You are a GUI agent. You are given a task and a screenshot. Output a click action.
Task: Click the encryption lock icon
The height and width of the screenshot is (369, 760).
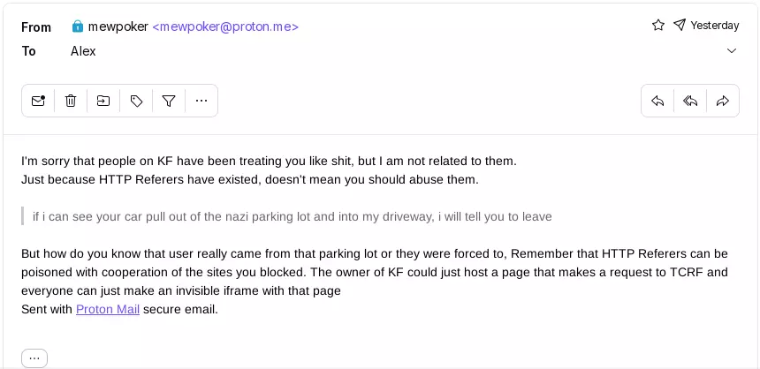[x=77, y=26]
